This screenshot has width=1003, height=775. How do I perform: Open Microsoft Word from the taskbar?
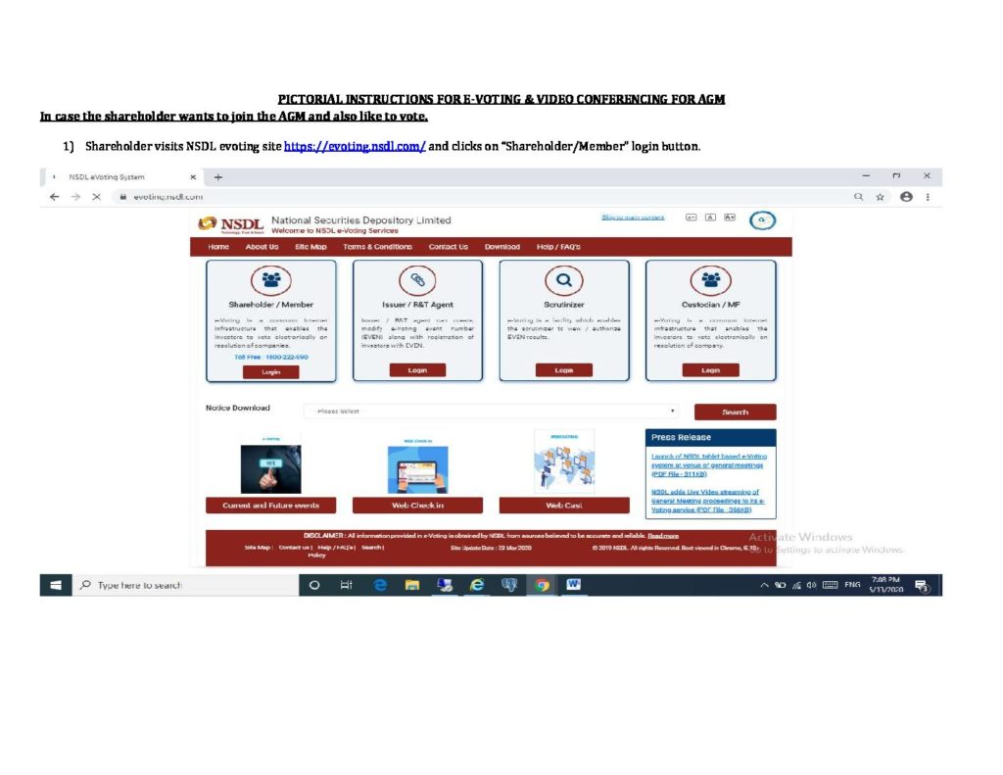[x=574, y=584]
